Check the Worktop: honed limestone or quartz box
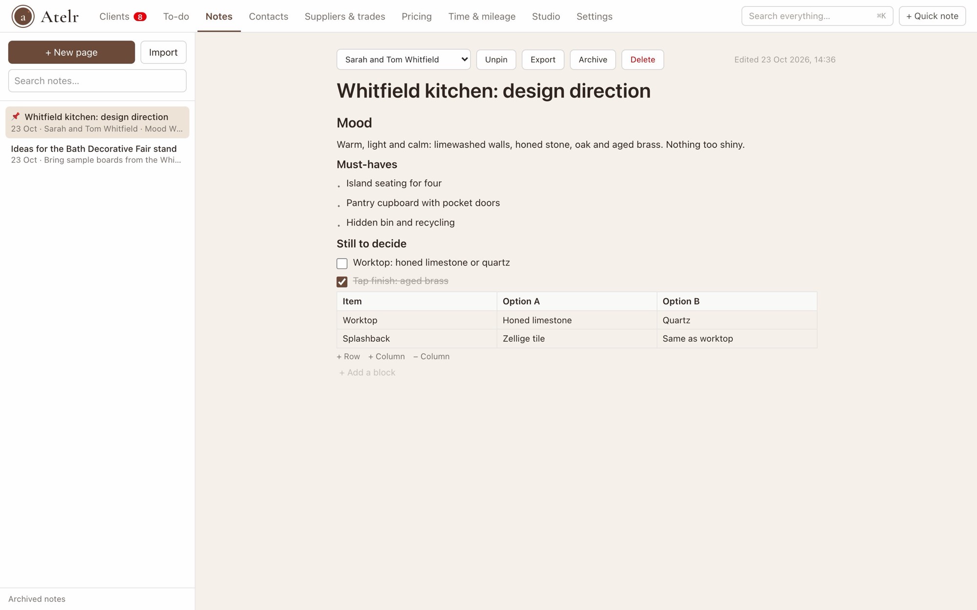Screen dimensions: 977x610 coord(342,264)
